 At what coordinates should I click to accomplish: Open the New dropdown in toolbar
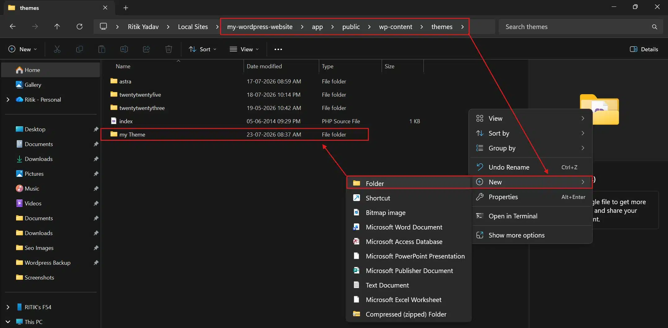pos(23,49)
